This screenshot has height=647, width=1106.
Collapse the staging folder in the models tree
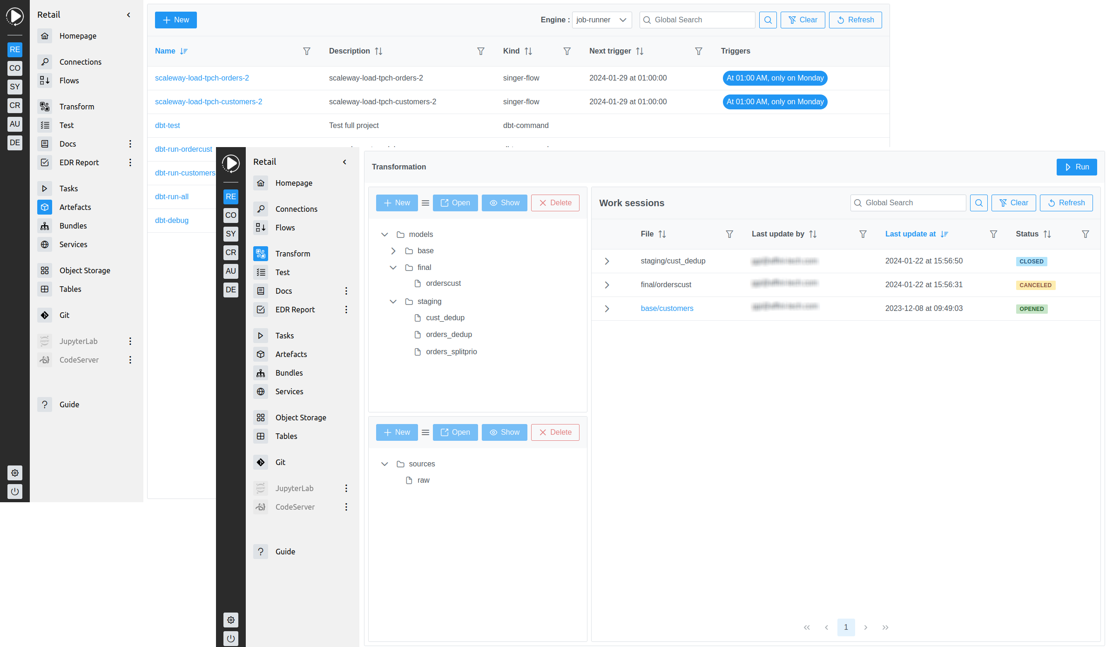(x=393, y=302)
